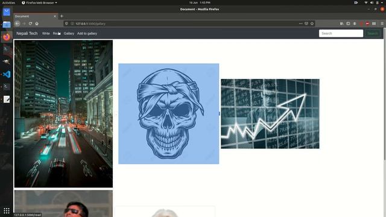The image size is (386, 217).
Task: Open the text editor from the dock
Action: pos(7,99)
